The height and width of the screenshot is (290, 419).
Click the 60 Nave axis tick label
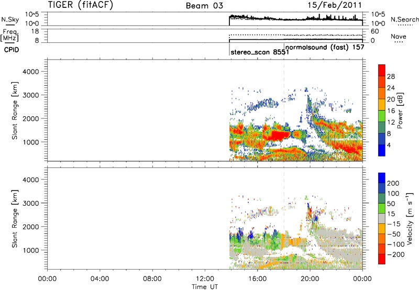[x=374, y=31]
